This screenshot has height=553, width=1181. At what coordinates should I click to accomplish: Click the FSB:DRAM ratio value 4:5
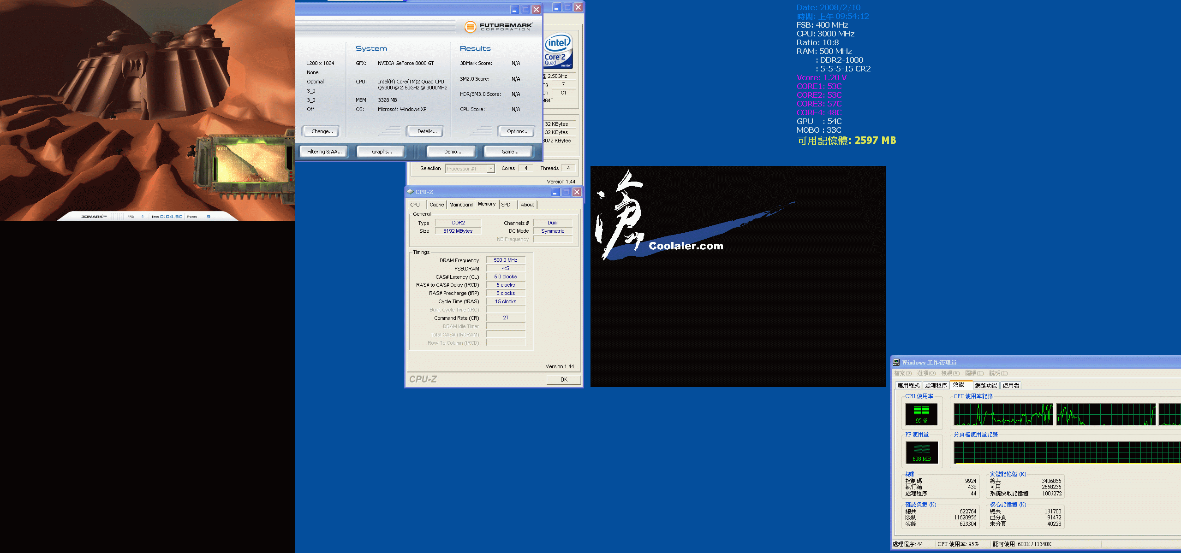(x=506, y=269)
